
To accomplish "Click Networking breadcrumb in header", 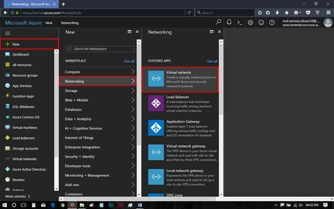I will tap(70, 23).
